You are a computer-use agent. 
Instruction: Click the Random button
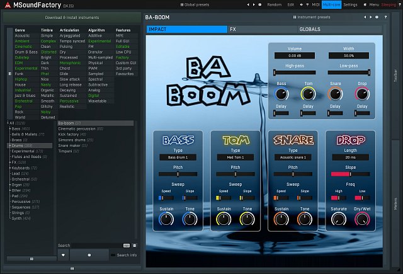(275, 4)
